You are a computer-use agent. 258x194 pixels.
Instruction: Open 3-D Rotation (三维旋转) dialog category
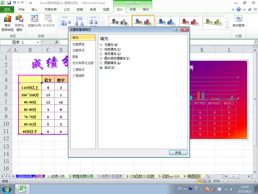click(83, 76)
